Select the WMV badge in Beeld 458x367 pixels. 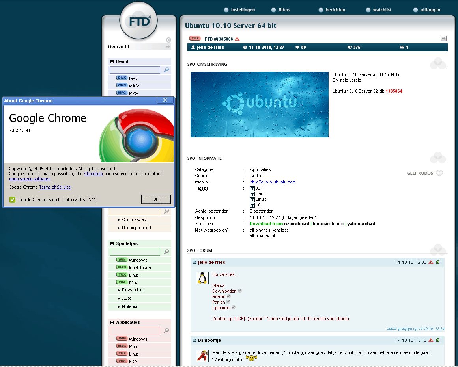pyautogui.click(x=122, y=85)
